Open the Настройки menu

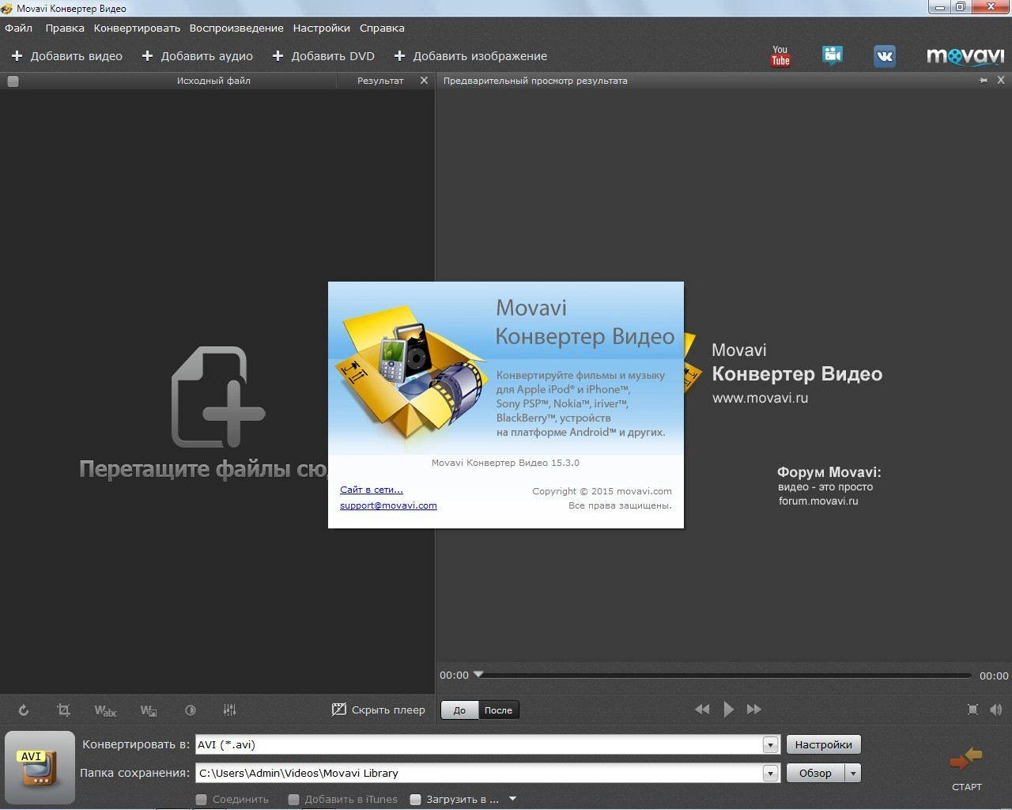click(x=321, y=28)
